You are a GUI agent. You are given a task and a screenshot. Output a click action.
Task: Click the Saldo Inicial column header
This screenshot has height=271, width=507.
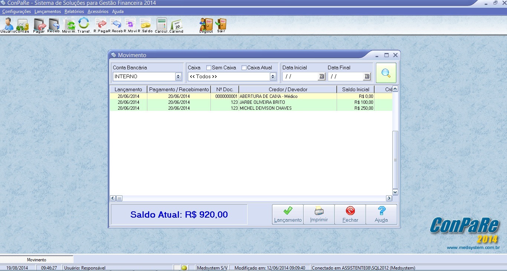(x=356, y=89)
